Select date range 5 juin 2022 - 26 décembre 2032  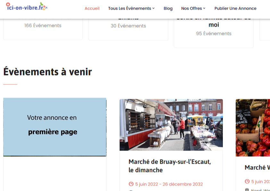click(169, 184)
